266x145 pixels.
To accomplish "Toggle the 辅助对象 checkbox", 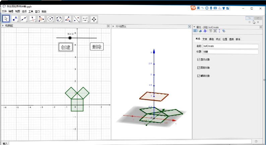I will [199, 76].
